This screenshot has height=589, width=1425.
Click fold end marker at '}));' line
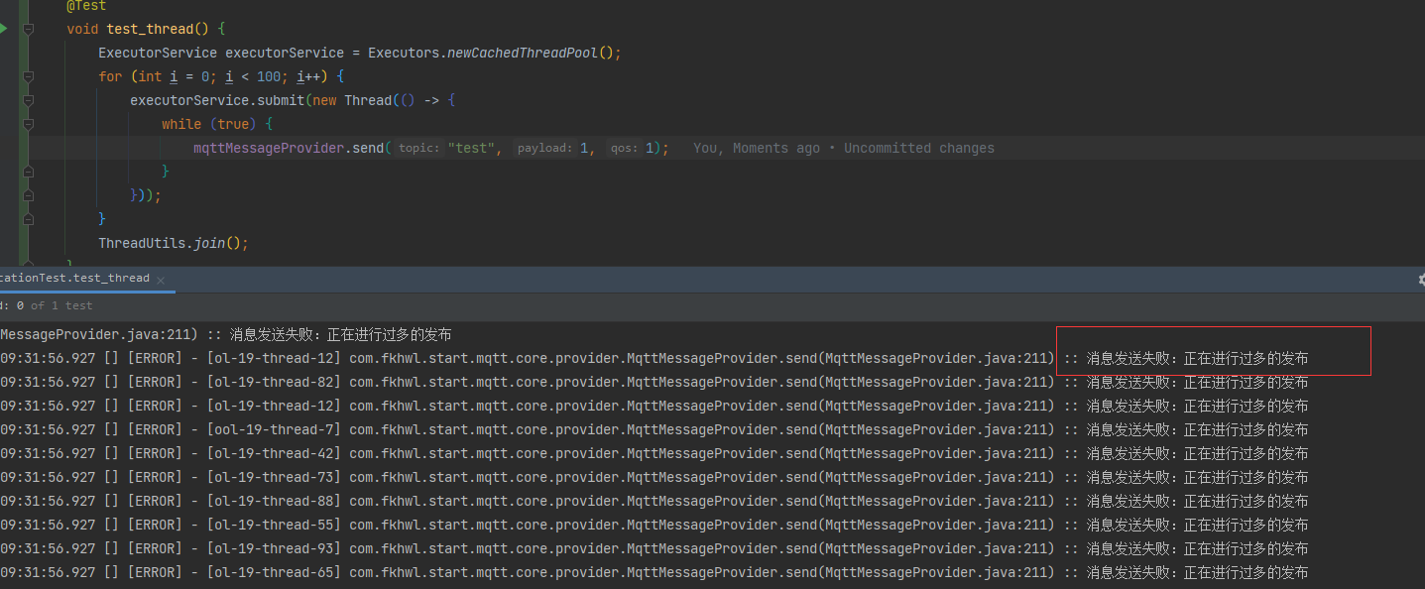point(29,195)
